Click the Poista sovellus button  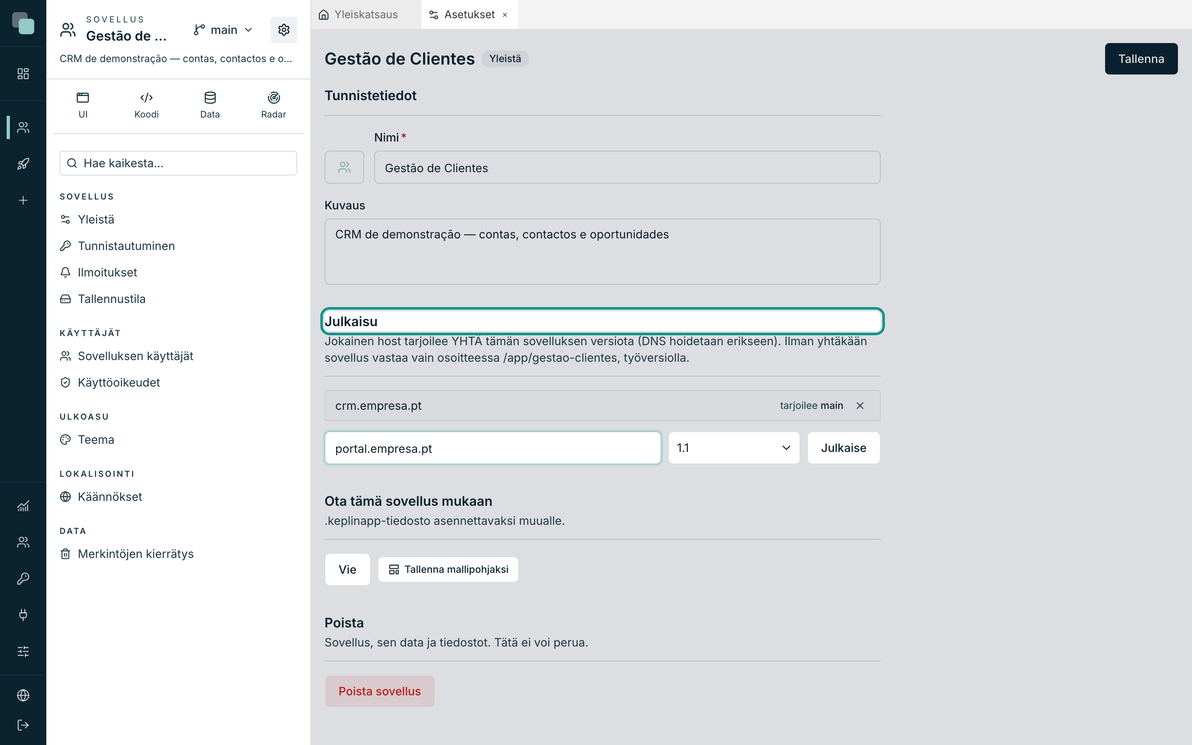tap(380, 691)
